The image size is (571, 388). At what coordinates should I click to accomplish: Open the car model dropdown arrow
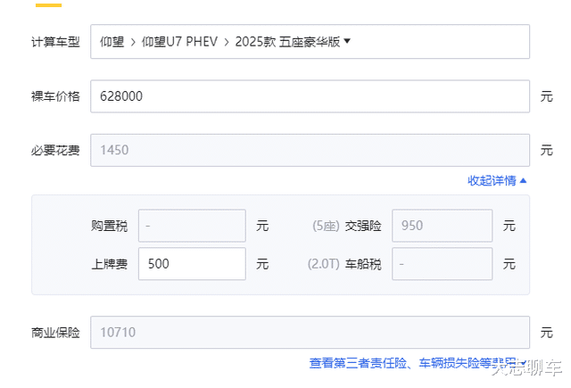click(x=347, y=41)
